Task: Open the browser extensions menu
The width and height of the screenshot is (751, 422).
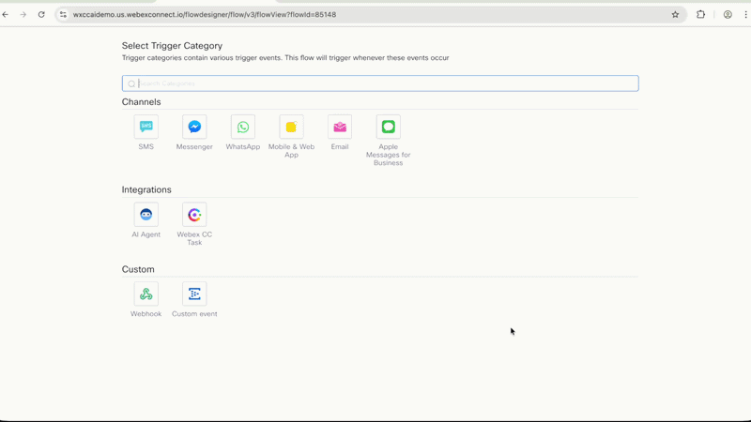Action: click(700, 14)
